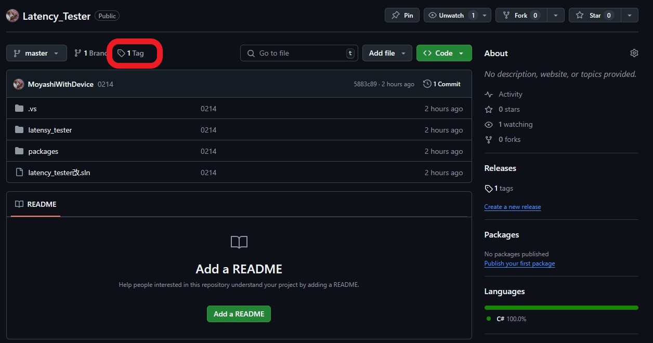Click the latensy_tester folder icon
This screenshot has width=653, height=343.
(20, 130)
